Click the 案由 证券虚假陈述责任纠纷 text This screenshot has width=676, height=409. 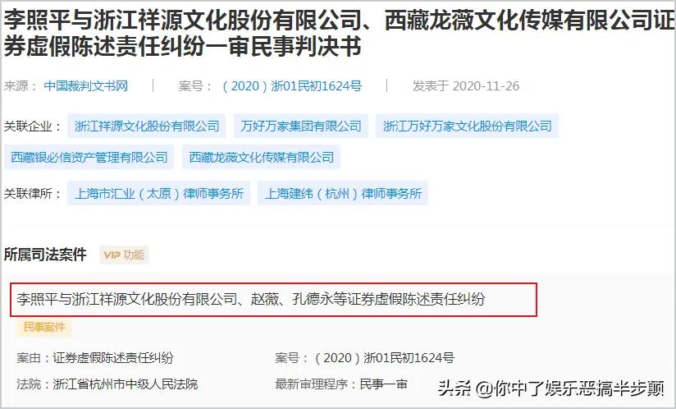click(95, 357)
